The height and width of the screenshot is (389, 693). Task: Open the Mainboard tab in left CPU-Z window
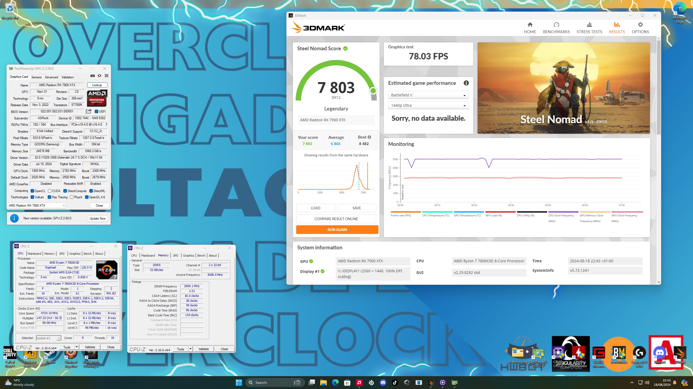point(34,254)
